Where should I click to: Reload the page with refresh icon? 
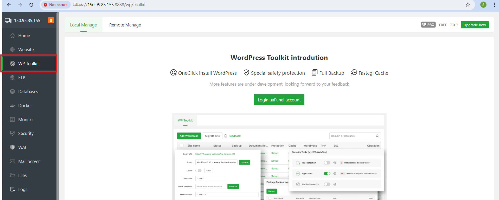(x=31, y=5)
